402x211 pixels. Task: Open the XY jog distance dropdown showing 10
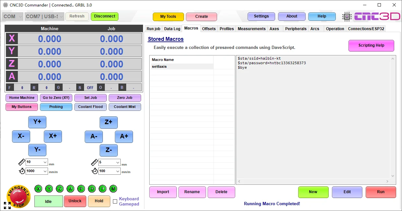(x=37, y=162)
